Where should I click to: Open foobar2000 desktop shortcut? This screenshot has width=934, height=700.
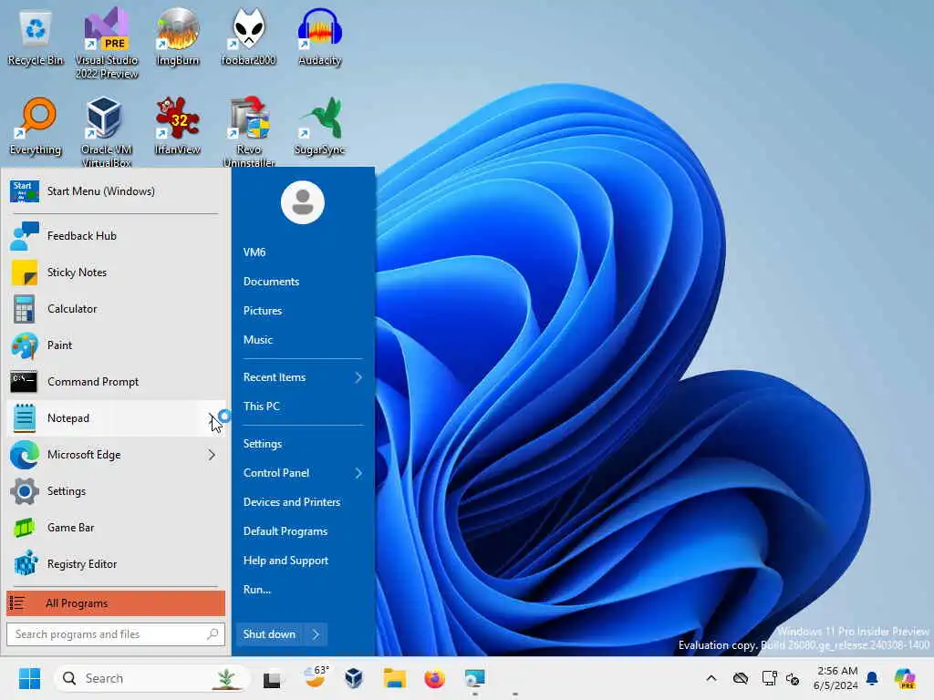click(x=248, y=36)
